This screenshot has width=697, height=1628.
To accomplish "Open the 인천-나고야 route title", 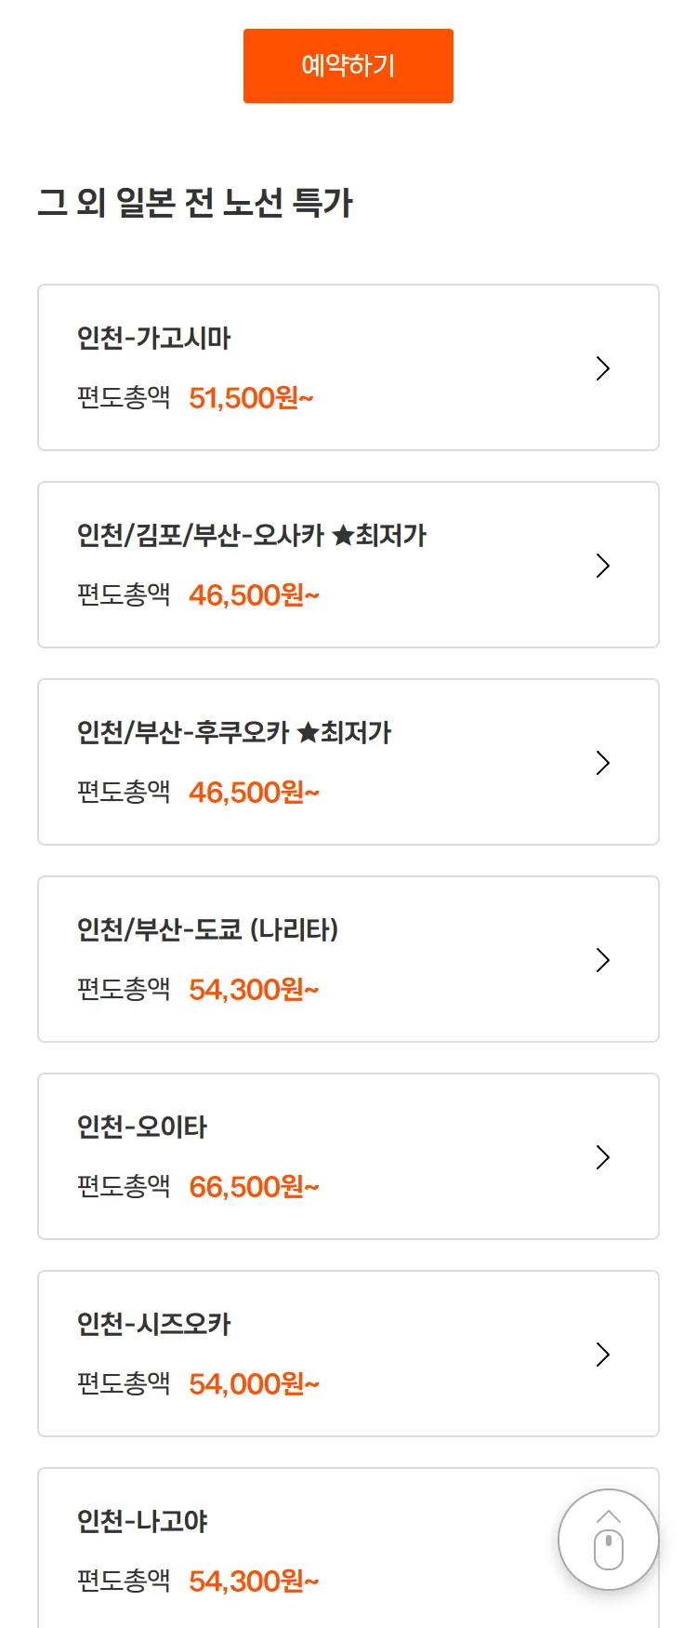I will 142,1522.
